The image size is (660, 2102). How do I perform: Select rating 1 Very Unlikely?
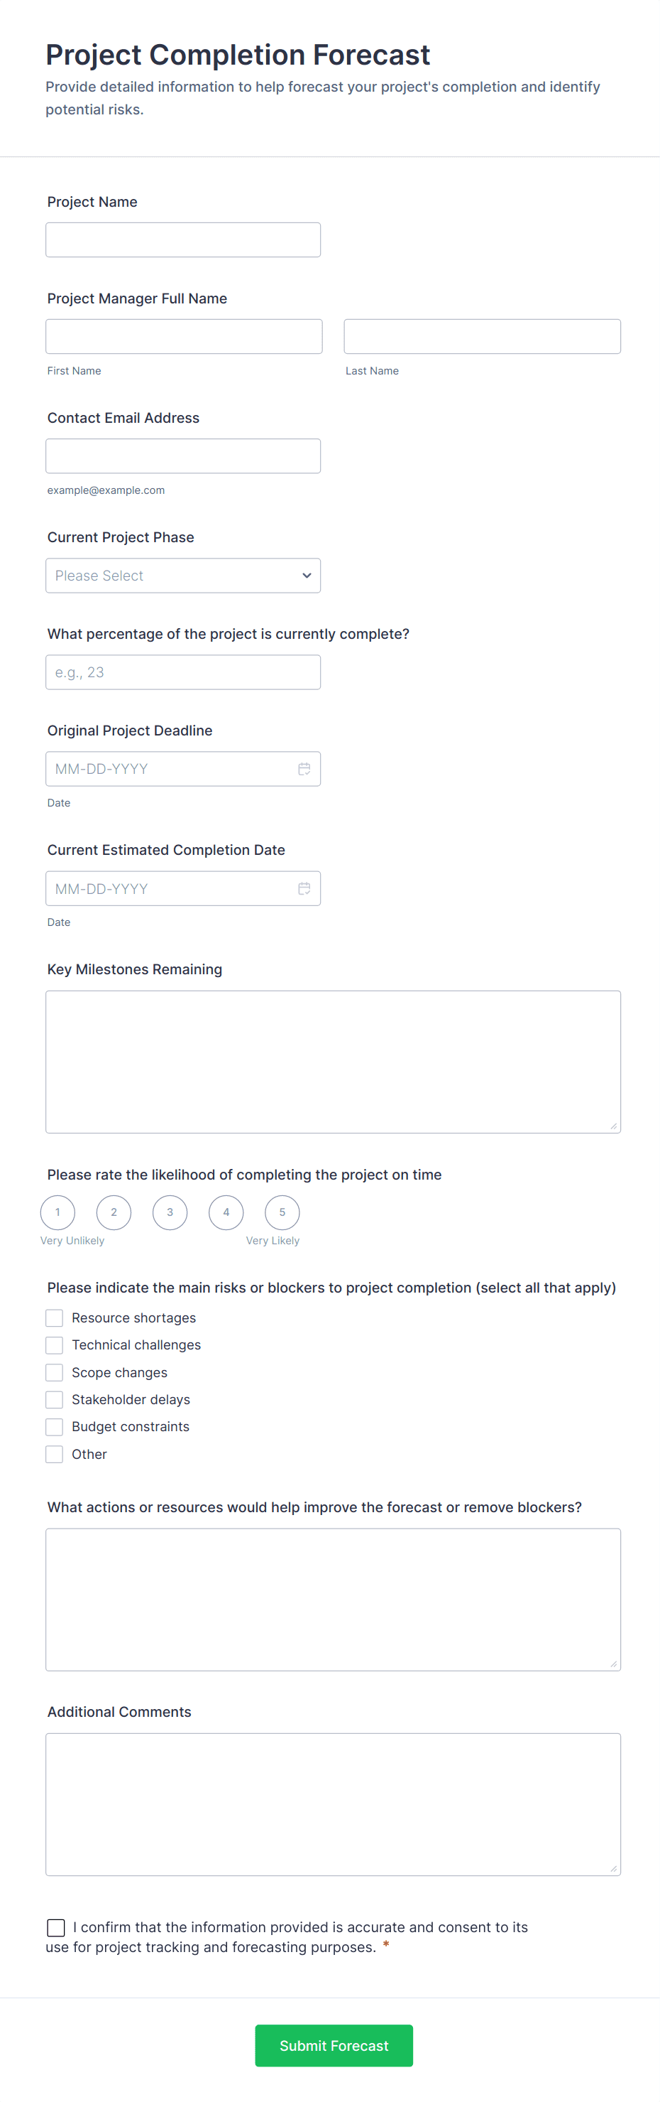pos(57,1212)
